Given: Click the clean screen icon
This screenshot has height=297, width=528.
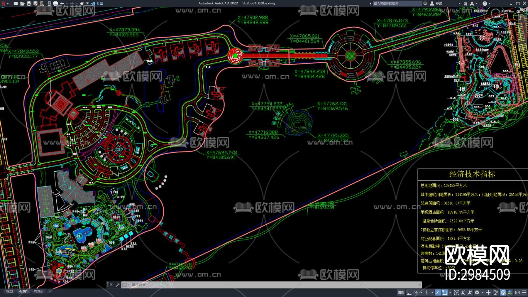Looking at the screenshot, I should tap(517, 293).
